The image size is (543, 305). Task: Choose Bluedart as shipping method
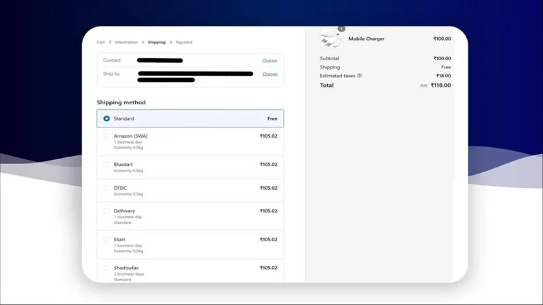(190, 167)
